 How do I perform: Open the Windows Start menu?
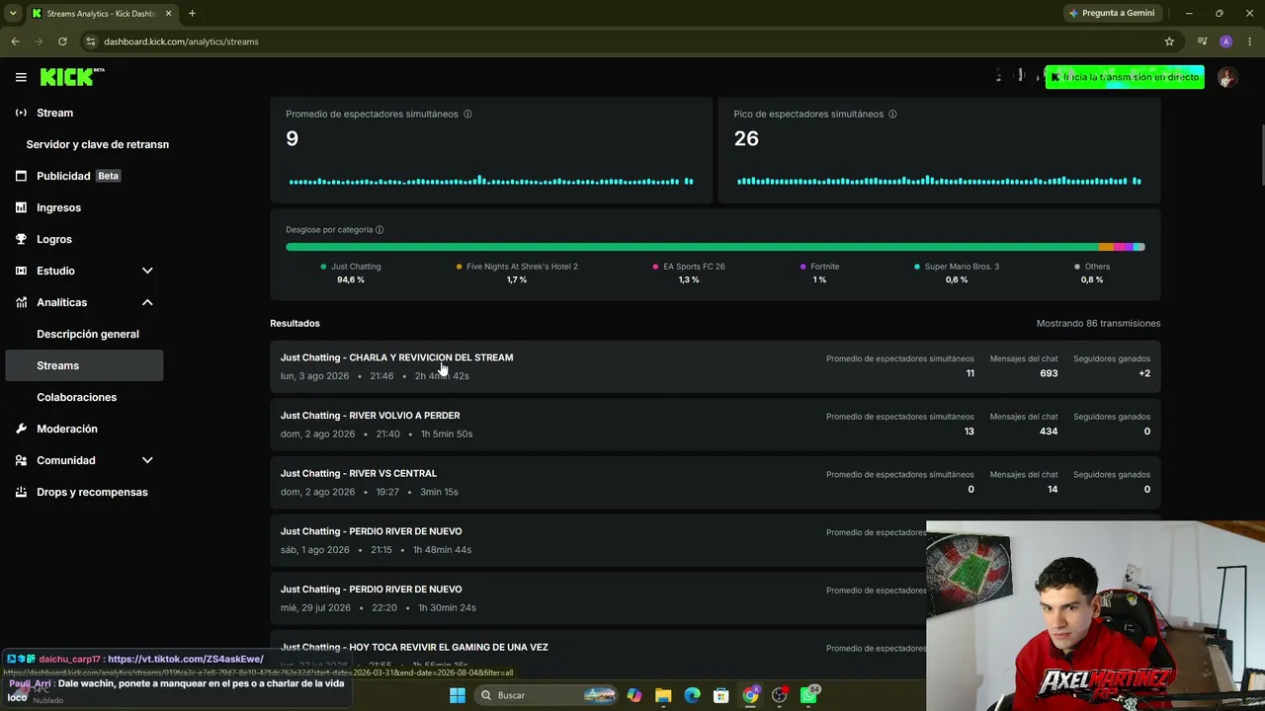click(457, 695)
